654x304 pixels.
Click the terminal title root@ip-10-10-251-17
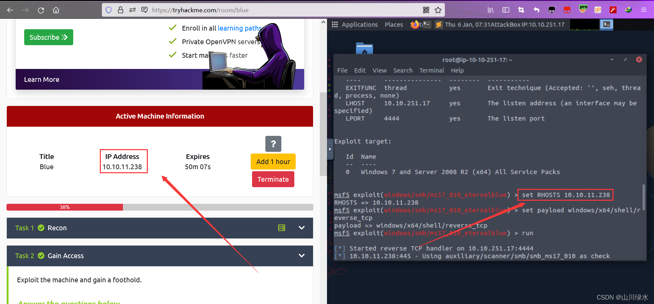point(477,60)
